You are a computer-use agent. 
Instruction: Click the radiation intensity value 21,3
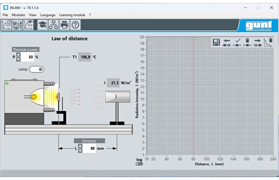[x=113, y=83]
